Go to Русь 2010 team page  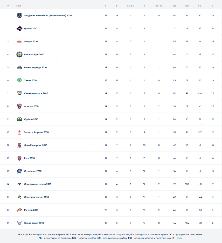(29, 158)
